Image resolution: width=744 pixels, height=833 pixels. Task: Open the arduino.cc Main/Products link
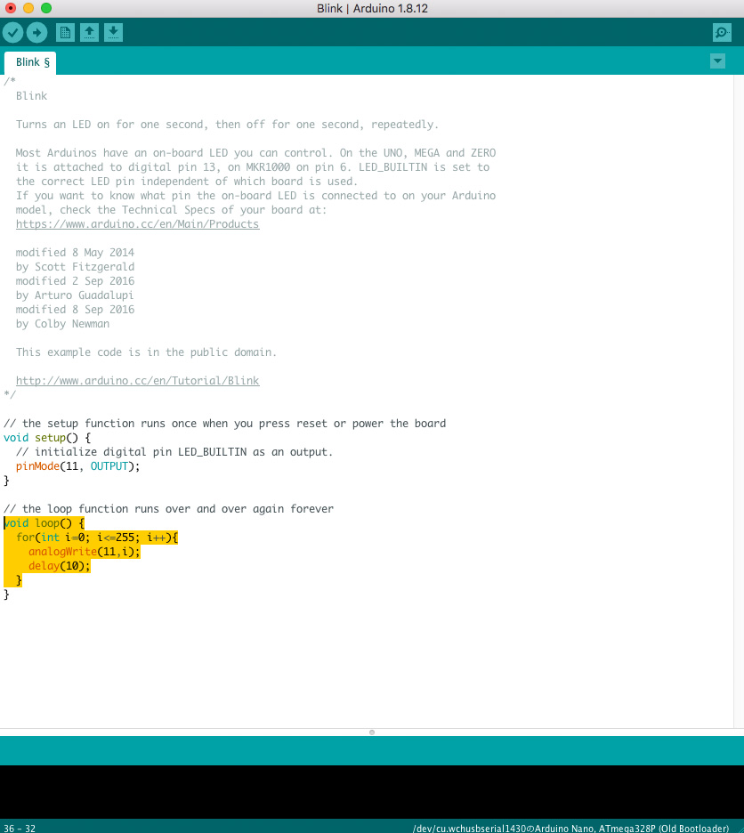coord(138,224)
